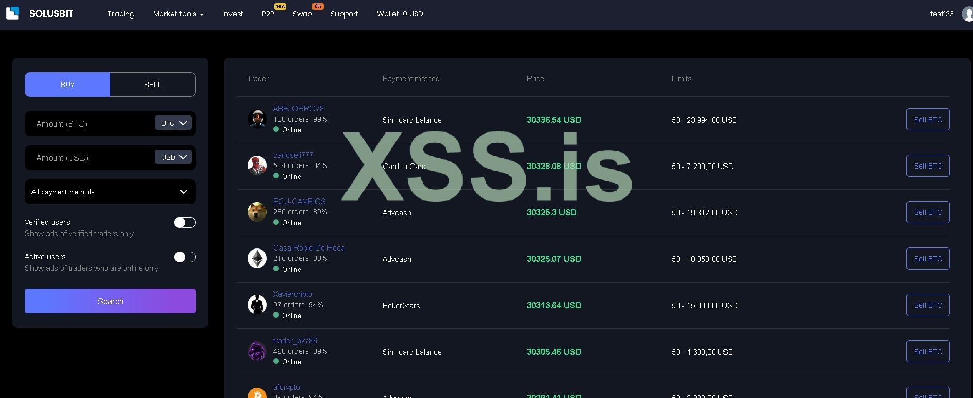Open the afcrypto trader profile link
The width and height of the screenshot is (973, 398).
tap(287, 387)
